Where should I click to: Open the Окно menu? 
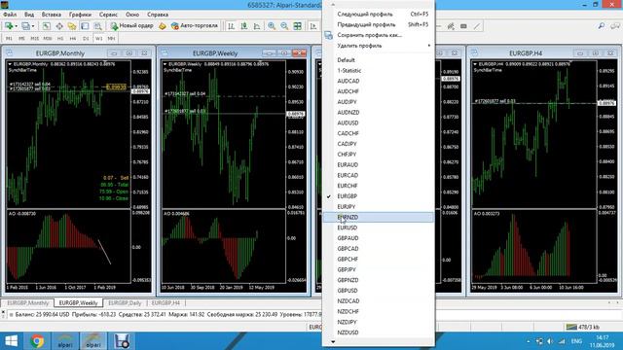[132, 15]
